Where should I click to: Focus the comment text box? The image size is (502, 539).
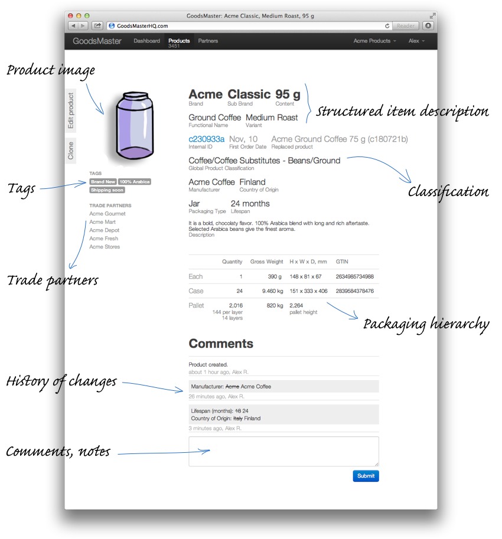[283, 452]
